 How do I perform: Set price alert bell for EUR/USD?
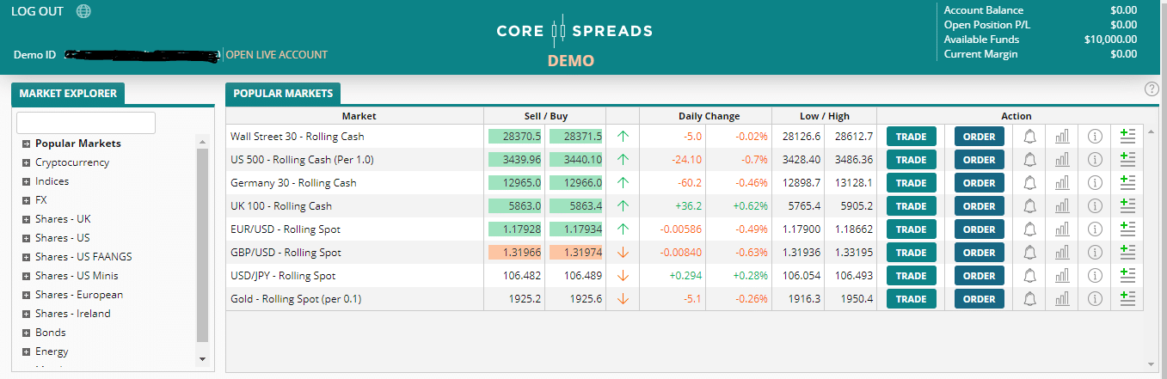[x=1029, y=229]
